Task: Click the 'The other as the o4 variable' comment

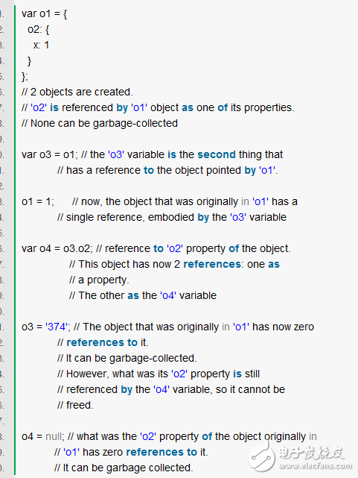Action: [143, 295]
